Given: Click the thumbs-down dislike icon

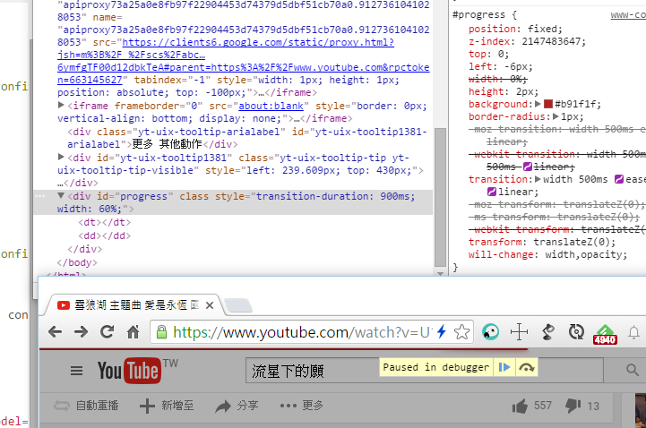Looking at the screenshot, I should [573, 407].
